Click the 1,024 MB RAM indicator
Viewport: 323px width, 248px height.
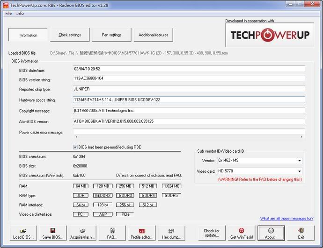coord(171,186)
